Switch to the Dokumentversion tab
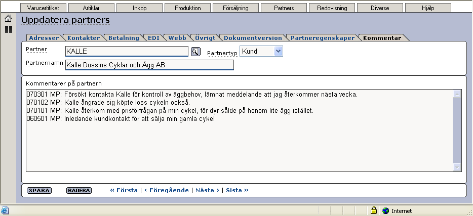Screen dimensions: 473x216 (x=253, y=38)
